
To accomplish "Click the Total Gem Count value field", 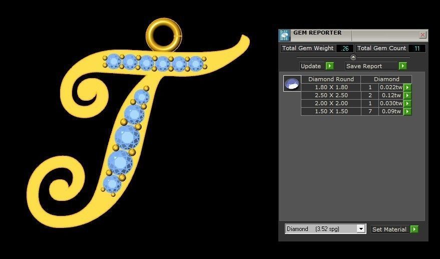I will 416,48.
